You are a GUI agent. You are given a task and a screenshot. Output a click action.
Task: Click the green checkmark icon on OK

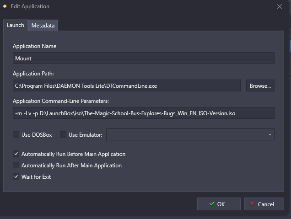coord(212,204)
